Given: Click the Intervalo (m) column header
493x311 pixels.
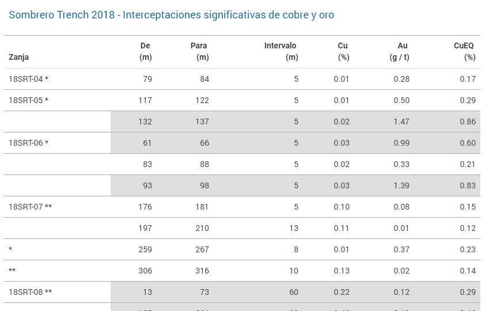Looking at the screenshot, I should [281, 51].
